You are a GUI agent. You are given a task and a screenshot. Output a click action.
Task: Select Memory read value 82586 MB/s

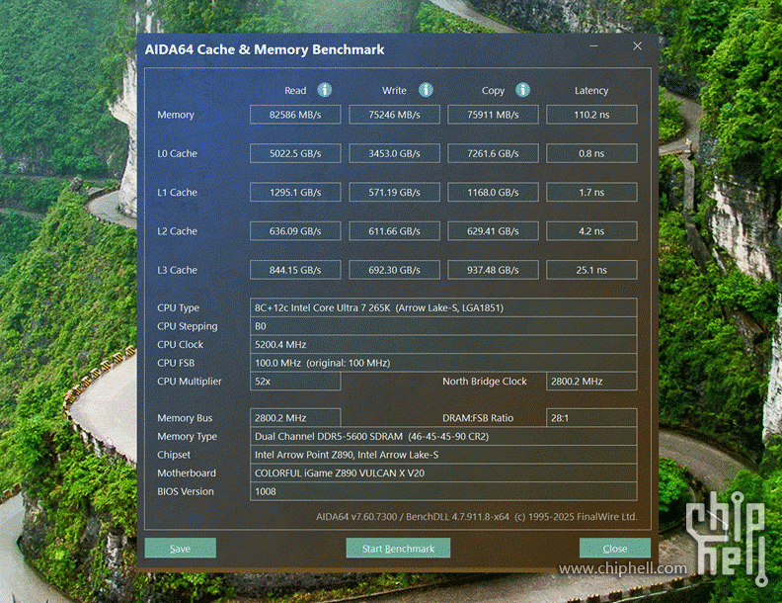pyautogui.click(x=295, y=115)
